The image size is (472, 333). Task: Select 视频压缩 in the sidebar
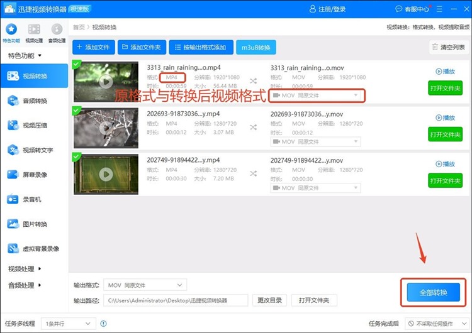click(x=34, y=125)
